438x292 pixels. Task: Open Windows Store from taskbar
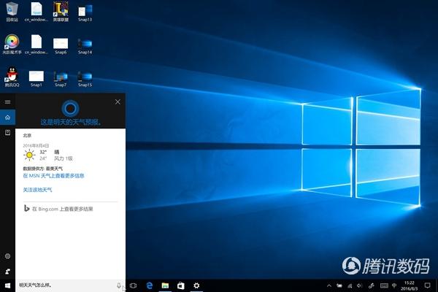point(181,285)
